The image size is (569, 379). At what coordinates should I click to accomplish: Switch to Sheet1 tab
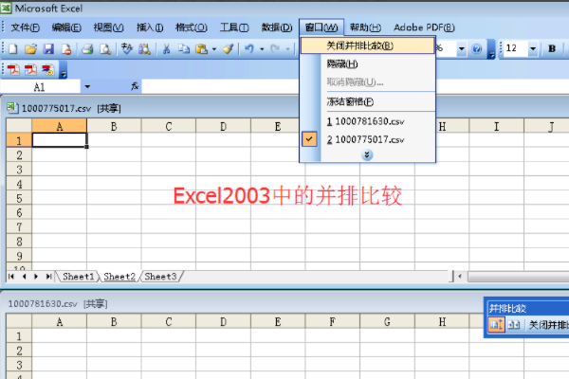coord(78,277)
